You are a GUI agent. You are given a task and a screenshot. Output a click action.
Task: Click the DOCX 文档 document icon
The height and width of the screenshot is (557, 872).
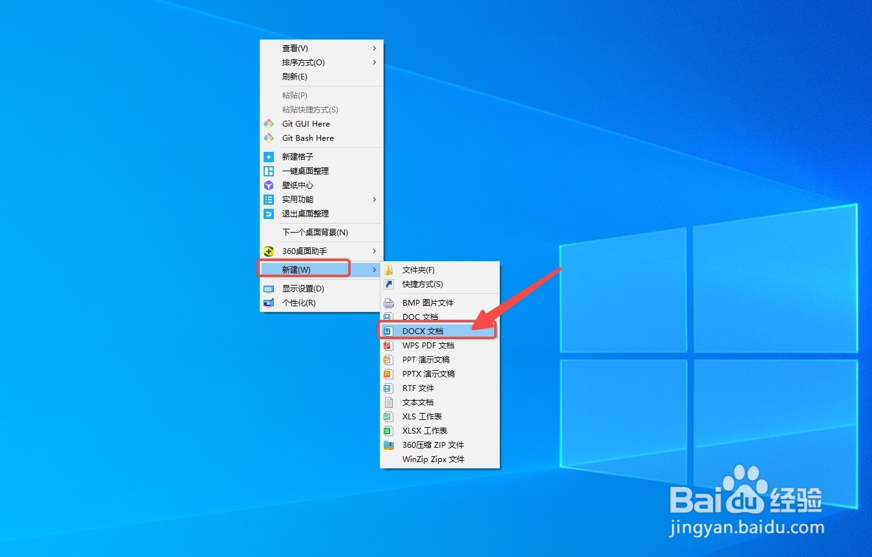click(388, 331)
